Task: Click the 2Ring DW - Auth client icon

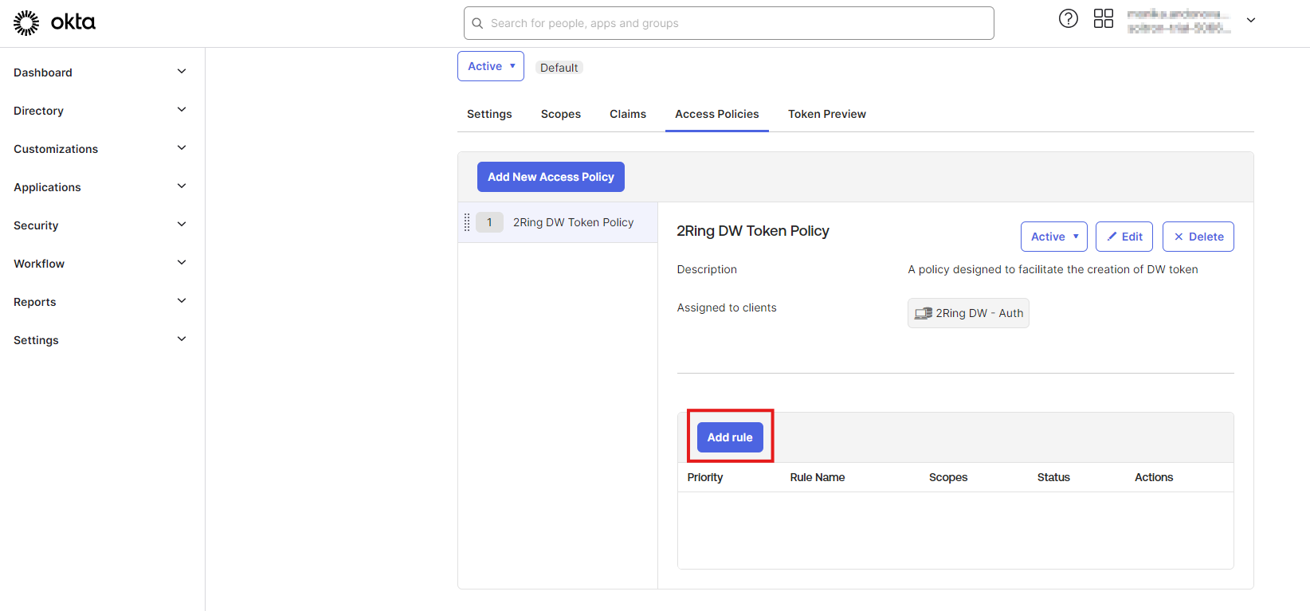Action: click(923, 313)
